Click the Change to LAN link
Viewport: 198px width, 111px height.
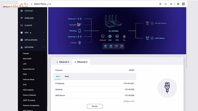point(129,101)
